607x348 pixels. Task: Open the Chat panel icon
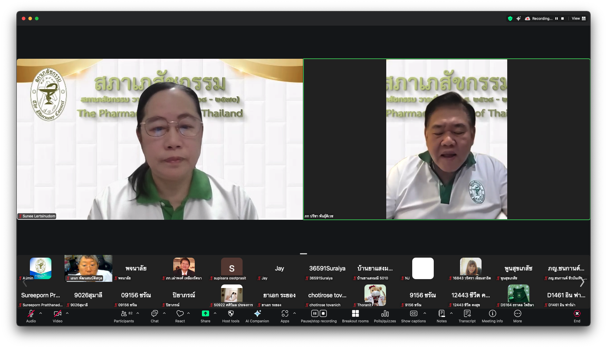154,314
